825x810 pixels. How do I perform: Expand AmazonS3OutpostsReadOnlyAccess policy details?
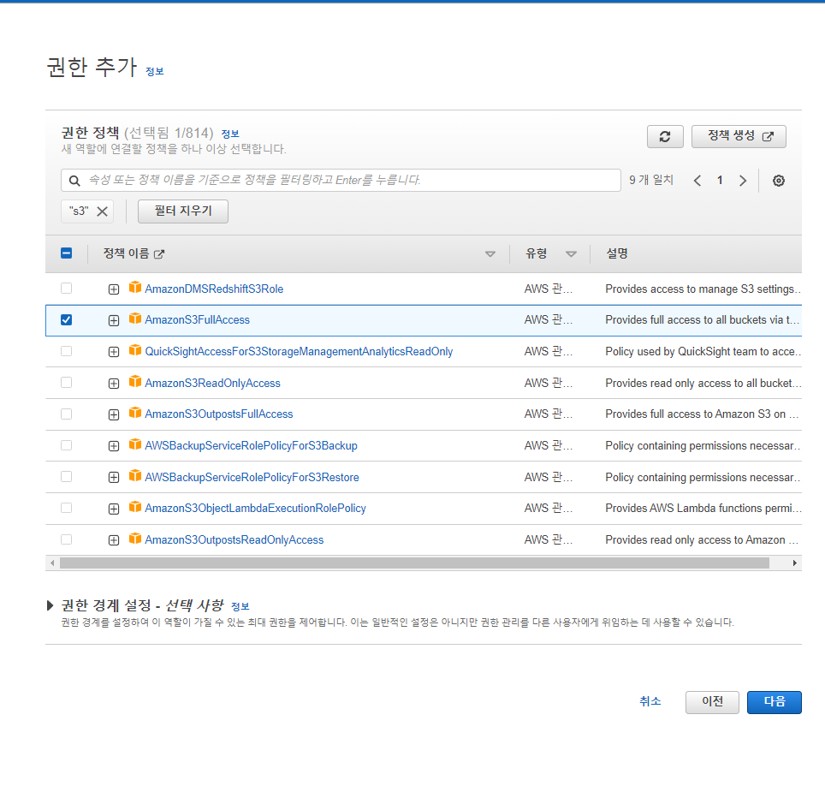pos(114,540)
